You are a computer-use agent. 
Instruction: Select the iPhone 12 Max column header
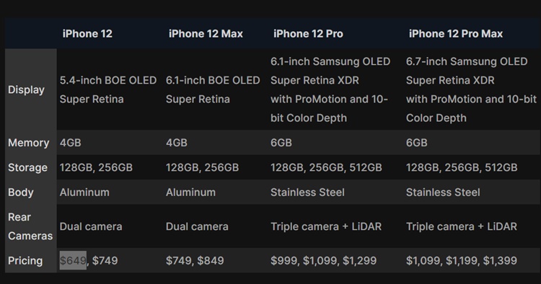coord(206,34)
